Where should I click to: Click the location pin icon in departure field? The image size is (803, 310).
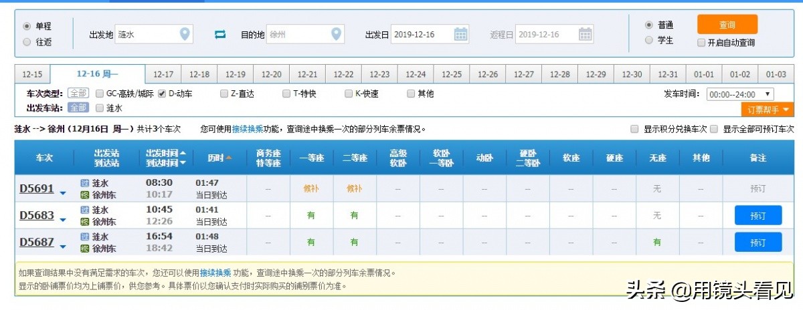coord(185,33)
